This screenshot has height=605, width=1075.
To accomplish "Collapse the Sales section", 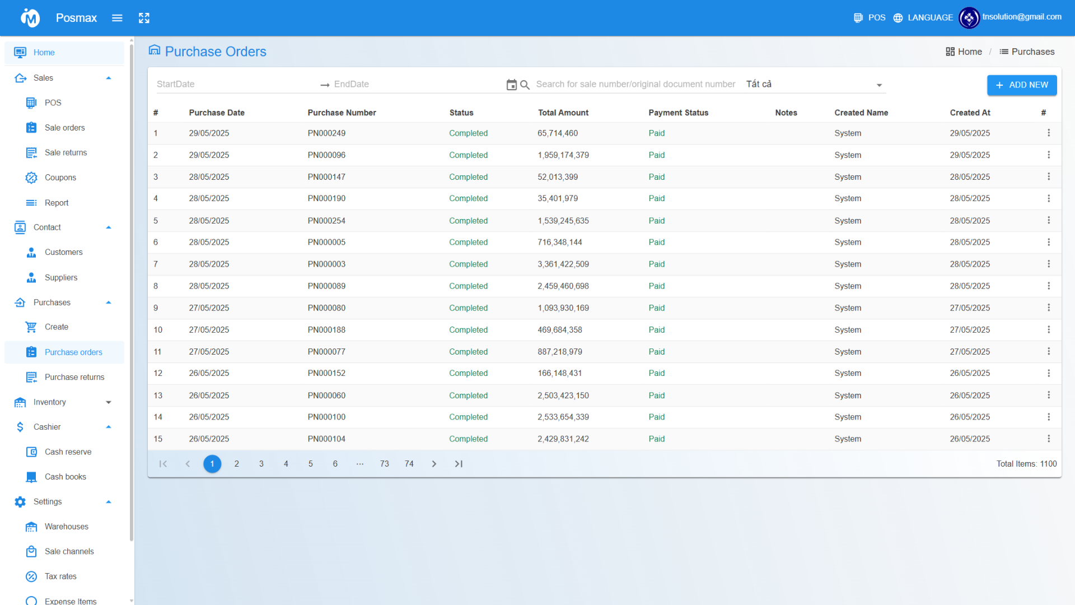I will pyautogui.click(x=109, y=78).
